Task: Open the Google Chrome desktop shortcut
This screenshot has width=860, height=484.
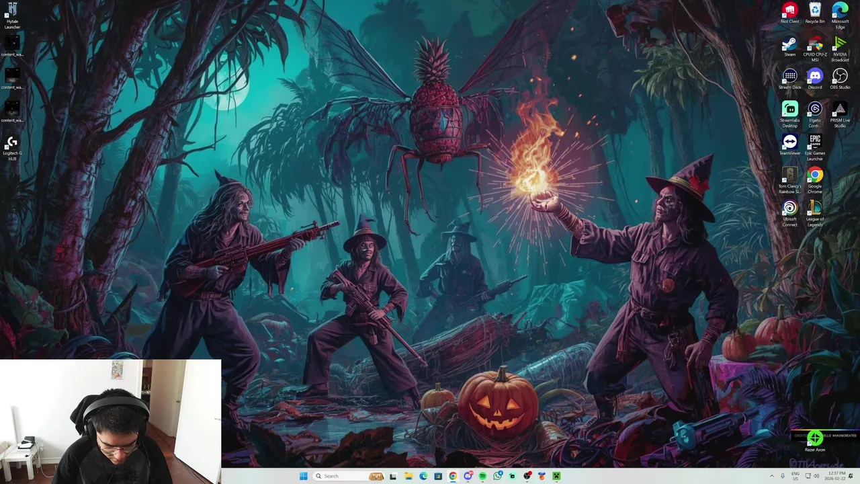Action: tap(815, 181)
